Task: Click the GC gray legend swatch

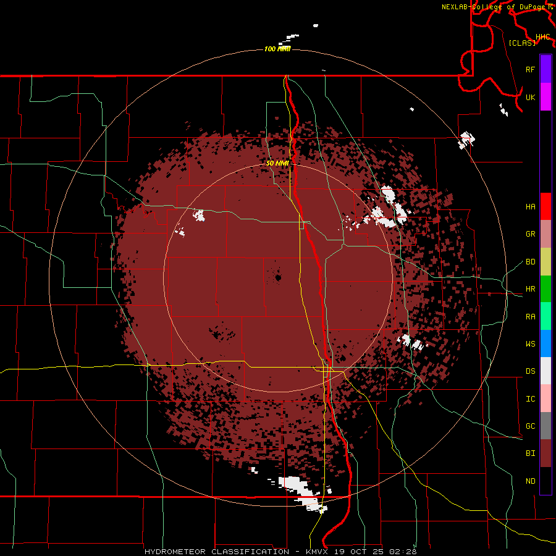Action: pyautogui.click(x=545, y=426)
